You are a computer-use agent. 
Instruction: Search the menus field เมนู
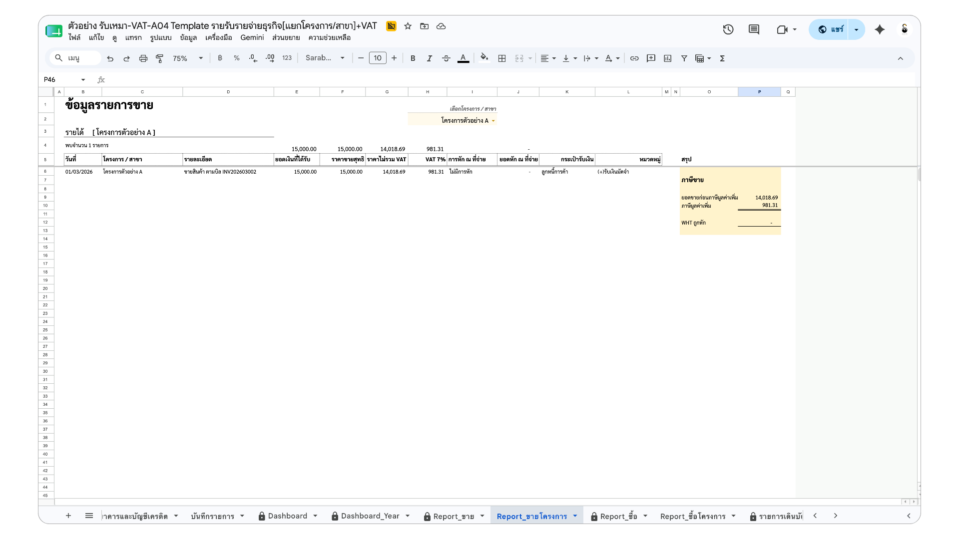click(76, 58)
